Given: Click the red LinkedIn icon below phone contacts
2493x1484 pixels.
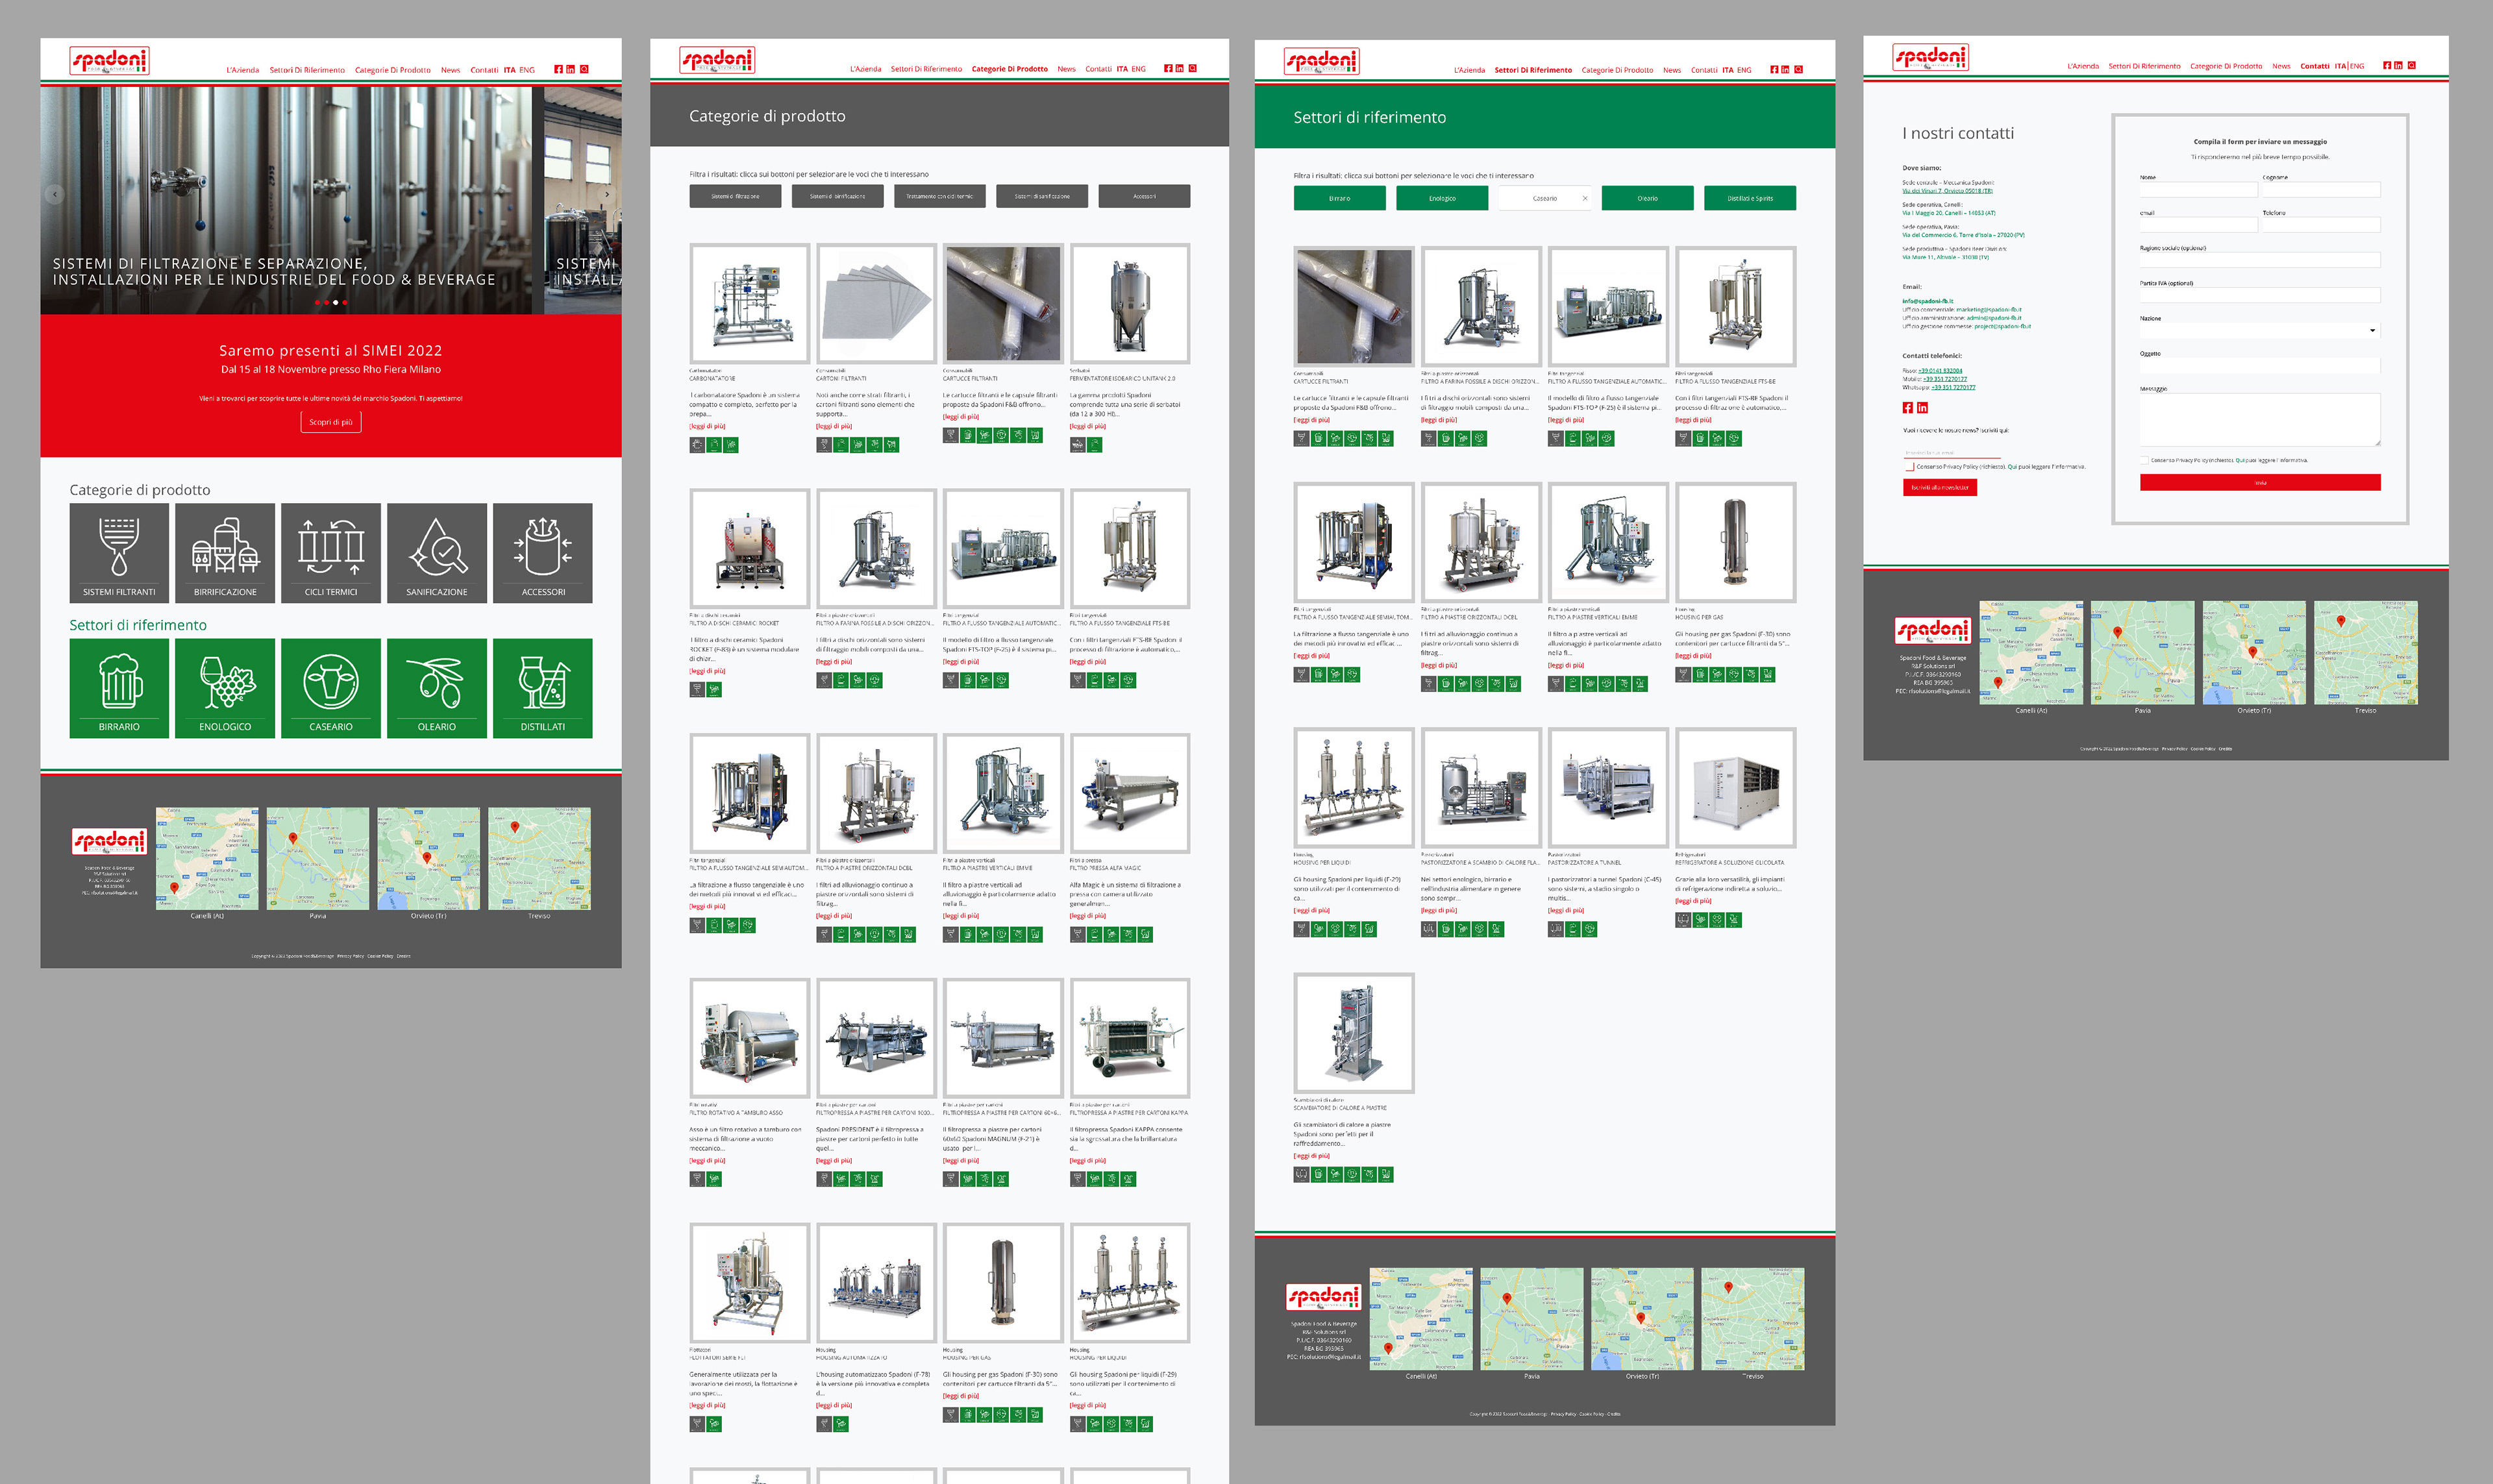Looking at the screenshot, I should point(1922,408).
